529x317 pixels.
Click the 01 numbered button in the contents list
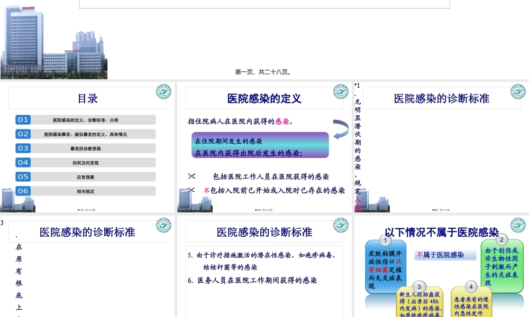point(23,120)
